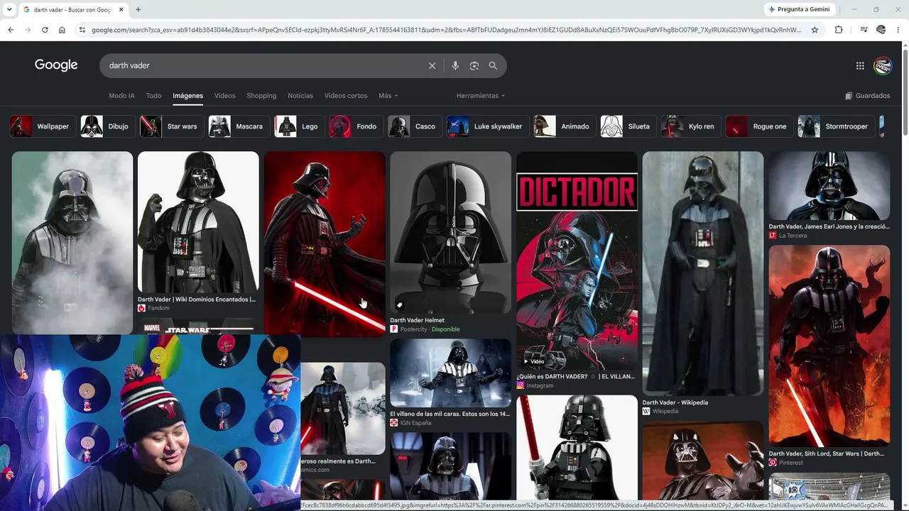Start a voice search with microphone
Image resolution: width=909 pixels, height=511 pixels.
pos(455,65)
